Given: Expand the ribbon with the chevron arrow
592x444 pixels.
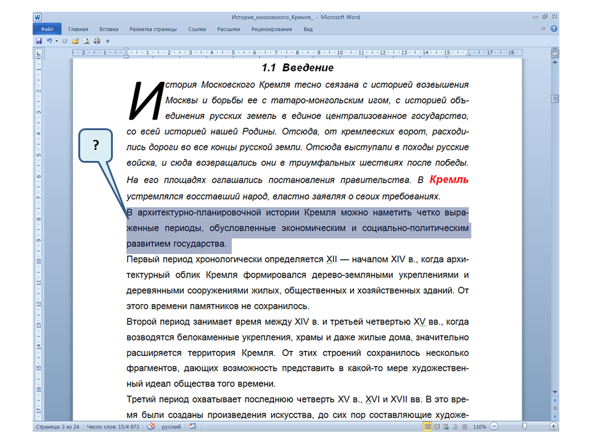Looking at the screenshot, I should tap(543, 29).
